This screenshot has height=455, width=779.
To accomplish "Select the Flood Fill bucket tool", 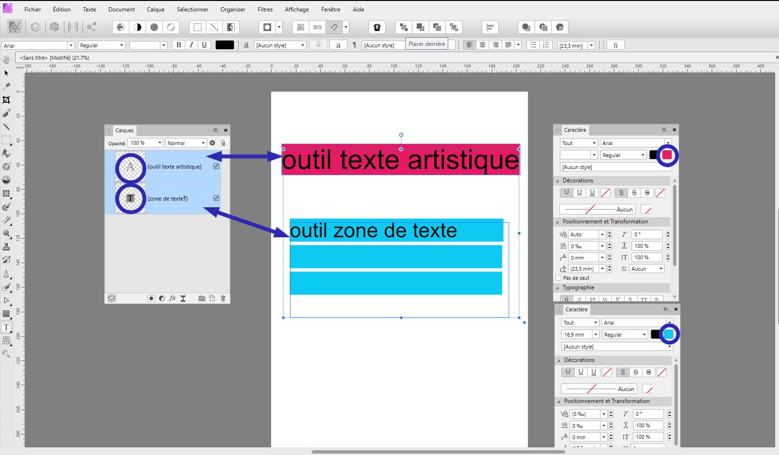I will pos(6,153).
